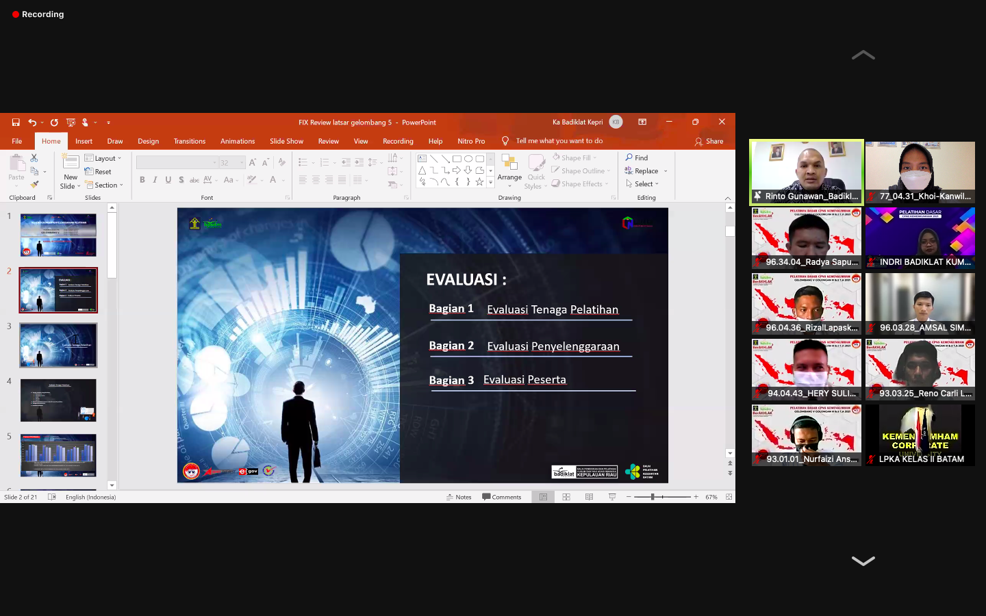This screenshot has width=986, height=616.
Task: Click the Share button
Action: pyautogui.click(x=709, y=142)
